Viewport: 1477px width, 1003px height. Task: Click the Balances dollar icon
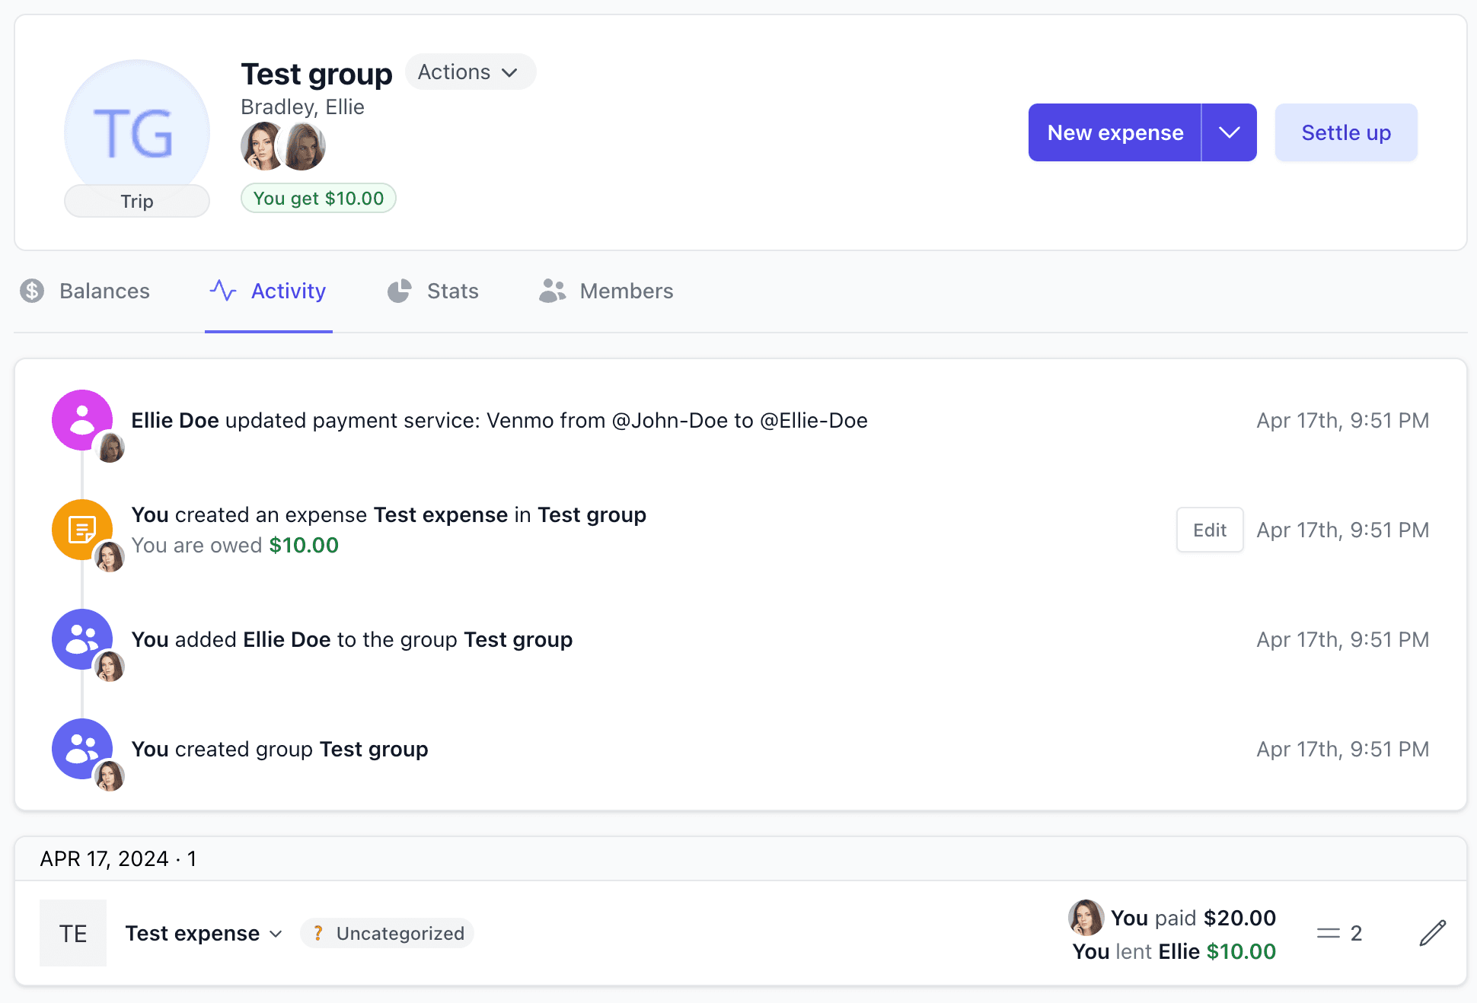click(32, 291)
